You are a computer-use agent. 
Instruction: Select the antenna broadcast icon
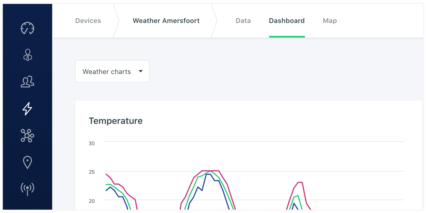click(x=27, y=189)
